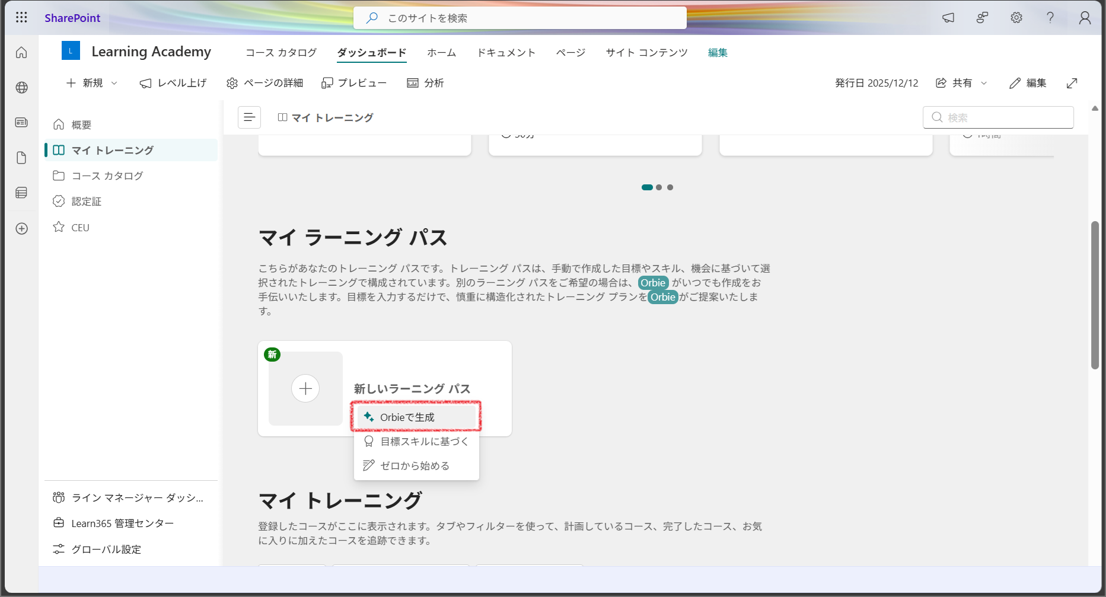The width and height of the screenshot is (1106, 597).
Task: Open グローバル設定 link
Action: (131, 549)
